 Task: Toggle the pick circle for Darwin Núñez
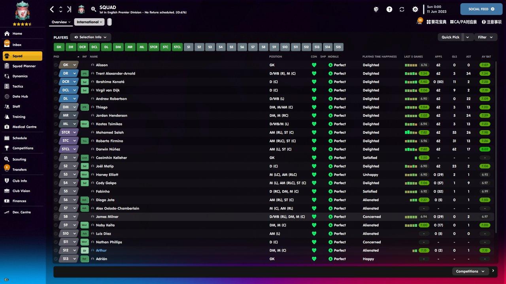coord(56,149)
